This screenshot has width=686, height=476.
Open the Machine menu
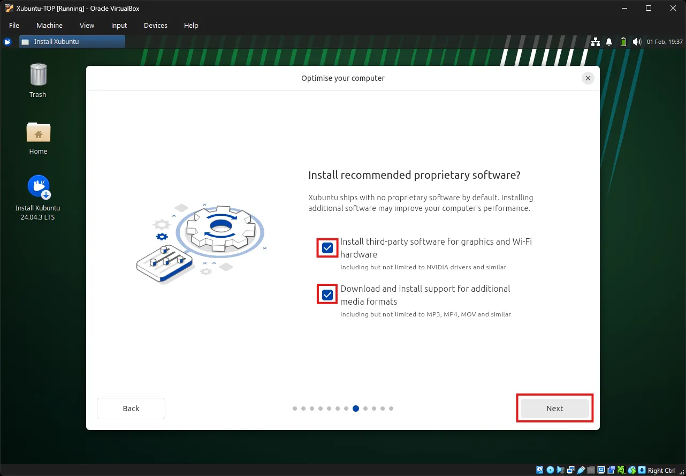(x=49, y=25)
